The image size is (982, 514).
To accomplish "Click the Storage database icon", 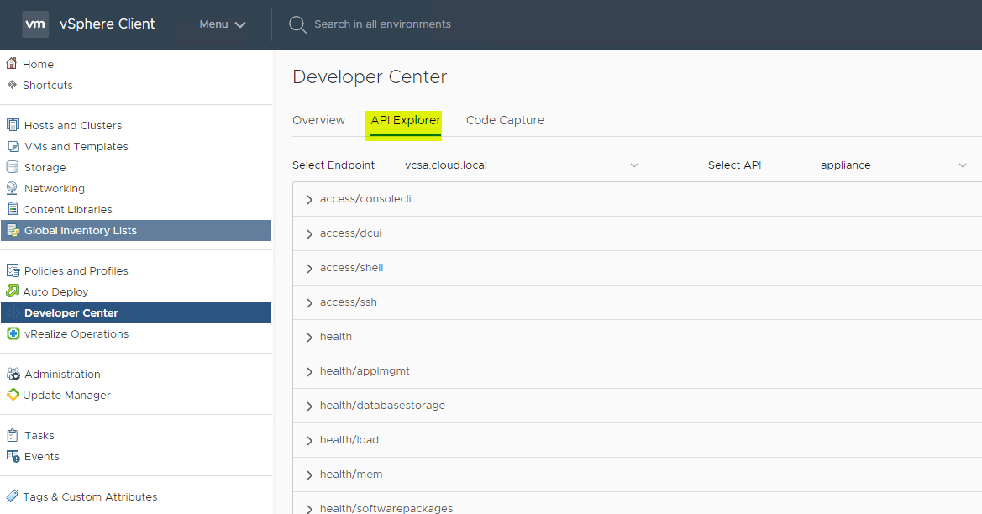I will pyautogui.click(x=13, y=167).
